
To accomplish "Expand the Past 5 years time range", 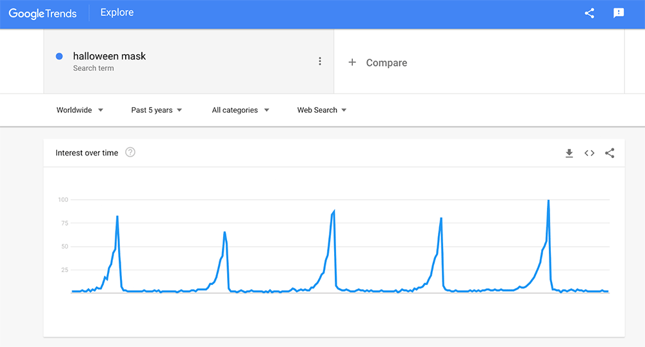I will coord(157,110).
